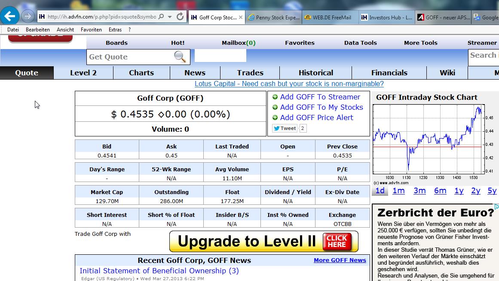Open Mailbox(0) in navigation
This screenshot has width=499, height=281.
click(x=239, y=43)
